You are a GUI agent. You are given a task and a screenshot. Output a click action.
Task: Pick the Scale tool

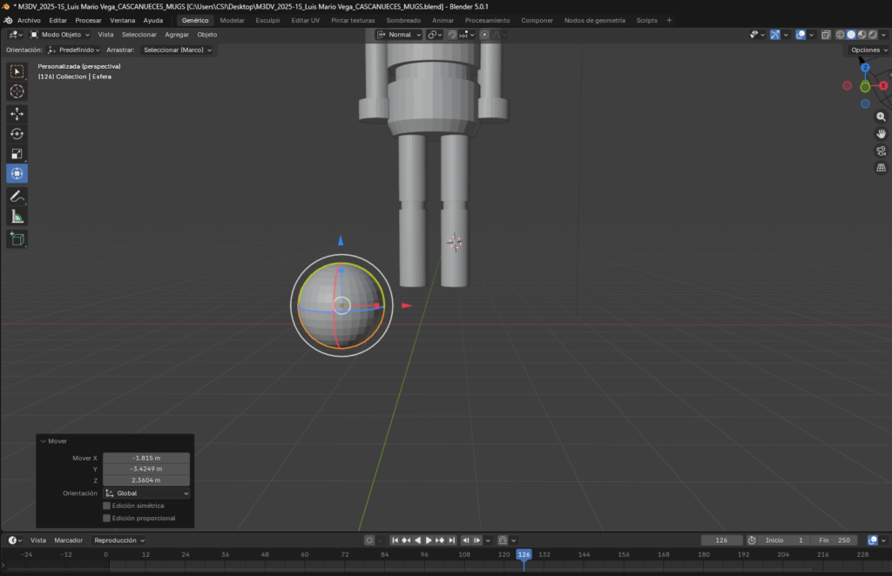click(x=17, y=154)
